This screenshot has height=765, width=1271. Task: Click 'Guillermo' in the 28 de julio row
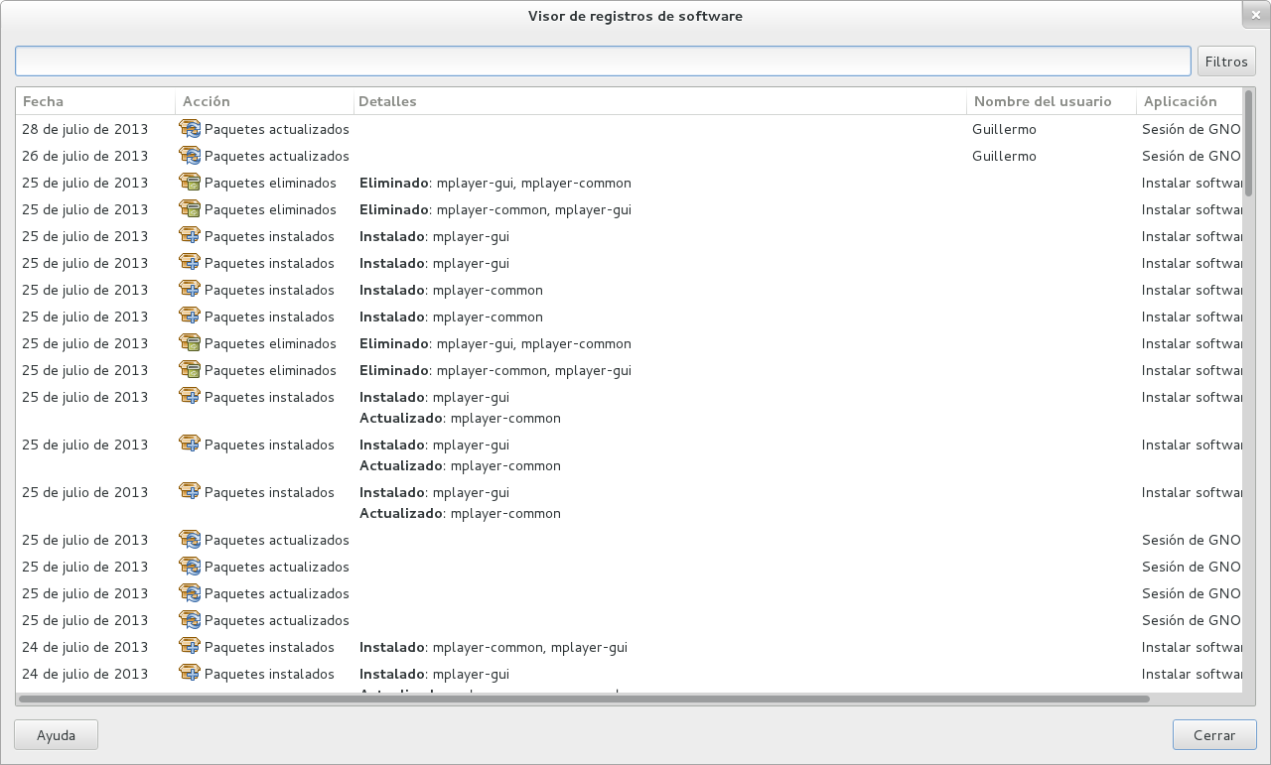pos(1004,129)
